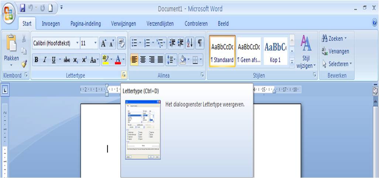Align text to center
This screenshot has height=178, width=379.
pos(143,59)
